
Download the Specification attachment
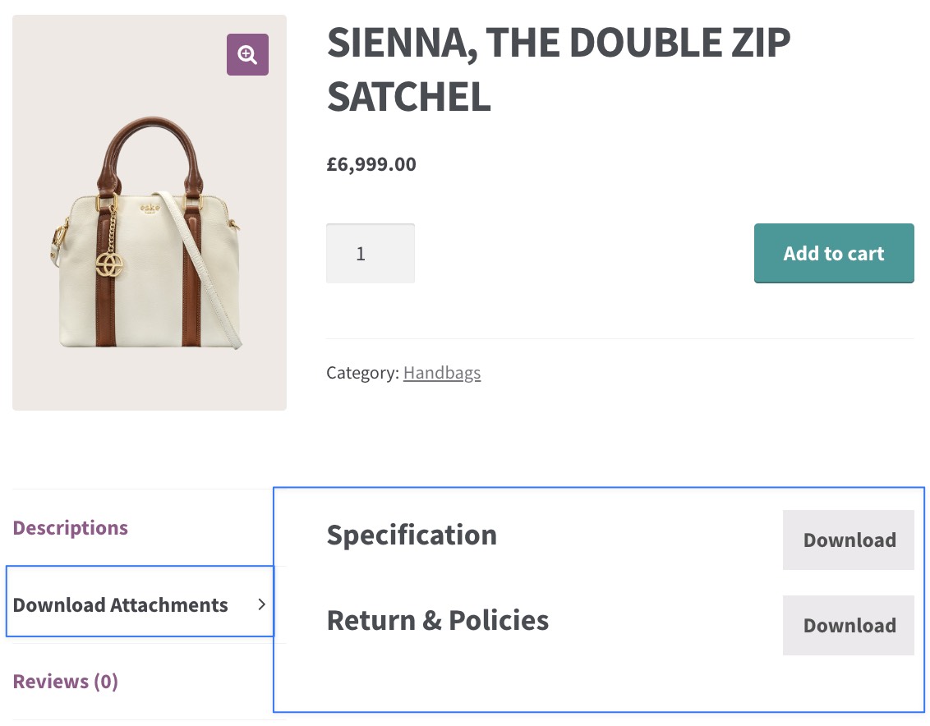point(848,540)
